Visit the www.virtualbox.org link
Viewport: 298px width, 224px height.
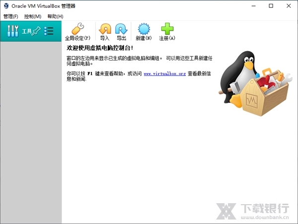[x=164, y=73]
